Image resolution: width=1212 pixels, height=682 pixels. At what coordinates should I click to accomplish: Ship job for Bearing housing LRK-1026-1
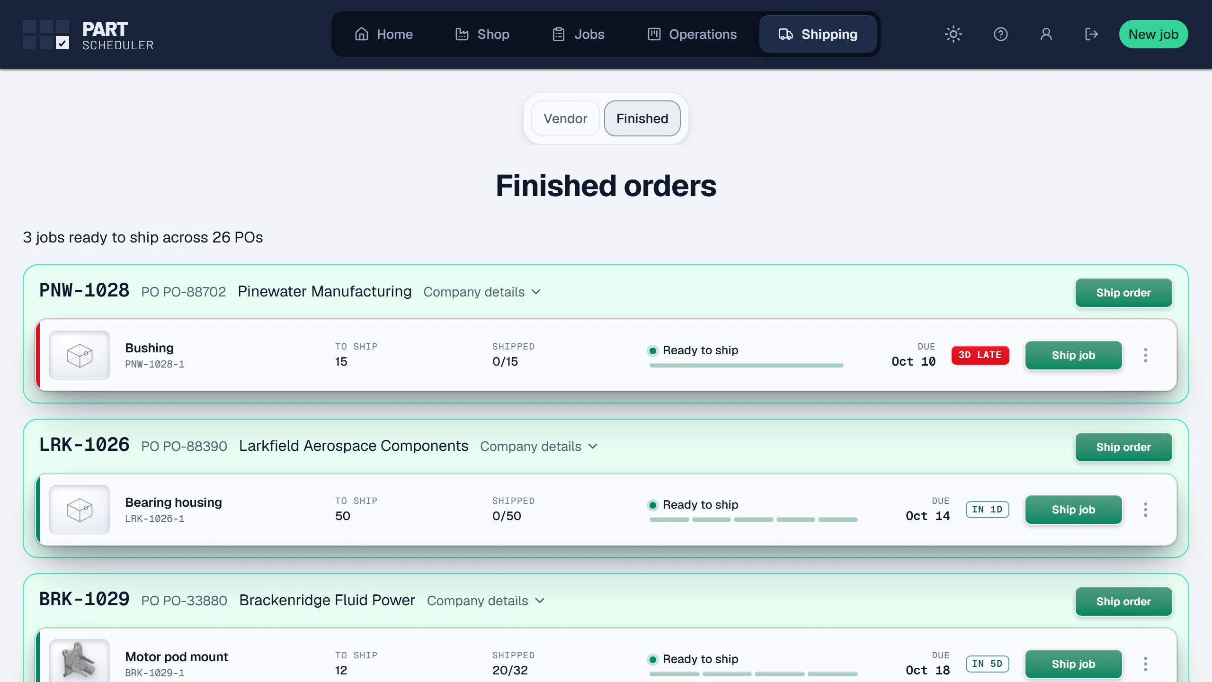tap(1073, 510)
